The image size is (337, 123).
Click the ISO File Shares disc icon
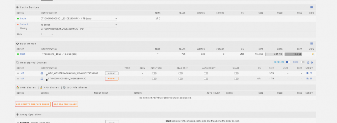click(x=64, y=87)
